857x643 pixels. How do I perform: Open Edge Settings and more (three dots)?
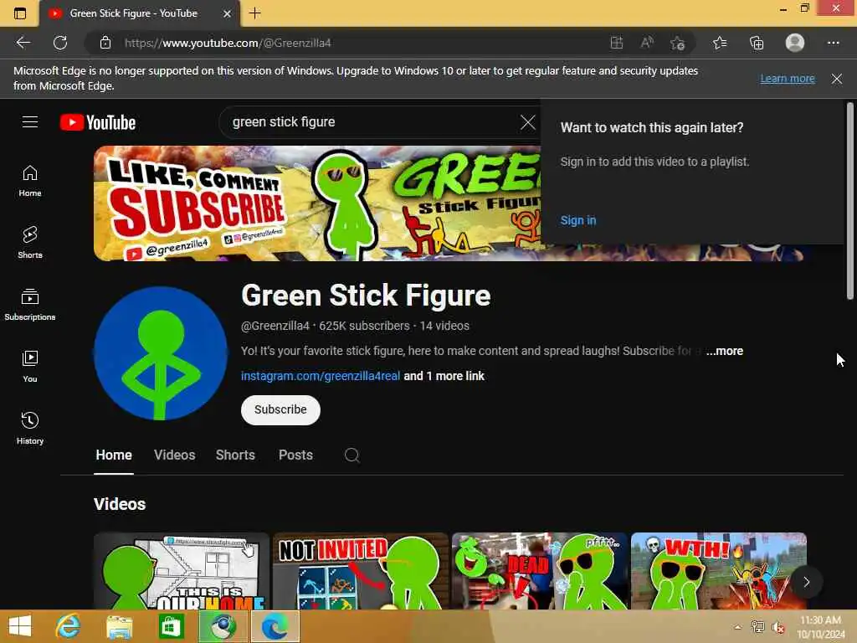tap(833, 43)
